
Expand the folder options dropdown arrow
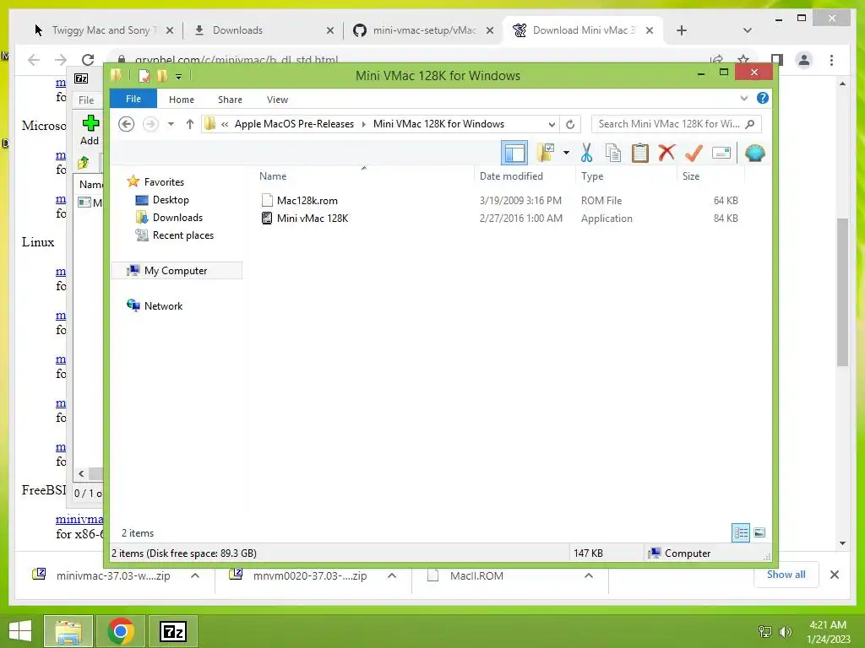tap(566, 154)
